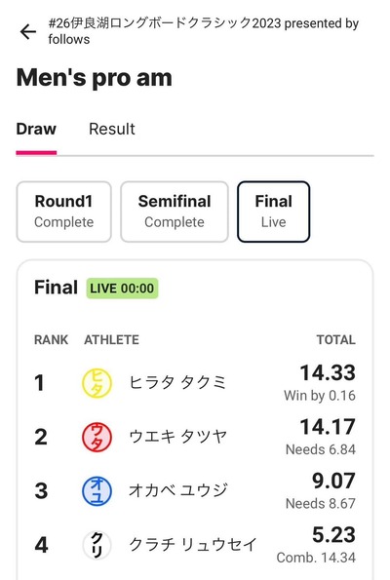The width and height of the screenshot is (390, 580).
Task: Open athlete ウエキ タツヤ details
Action: coord(177,437)
